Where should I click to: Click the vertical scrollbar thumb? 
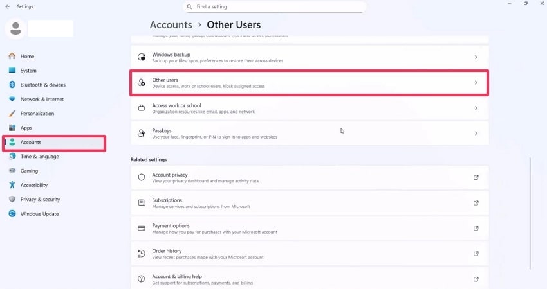coord(530,213)
